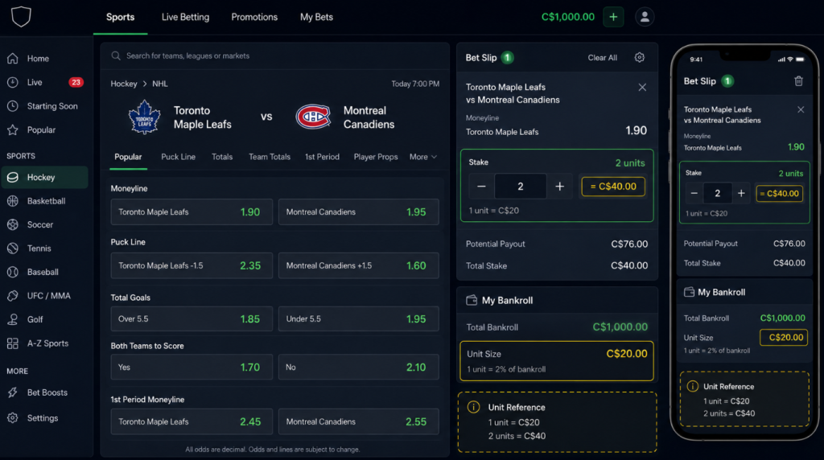Select Hockey in the sports list
The width and height of the screenshot is (824, 460).
(45, 178)
